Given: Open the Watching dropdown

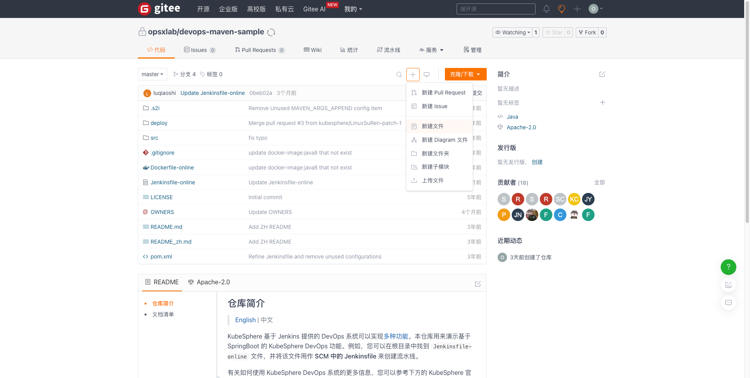Looking at the screenshot, I should point(512,32).
